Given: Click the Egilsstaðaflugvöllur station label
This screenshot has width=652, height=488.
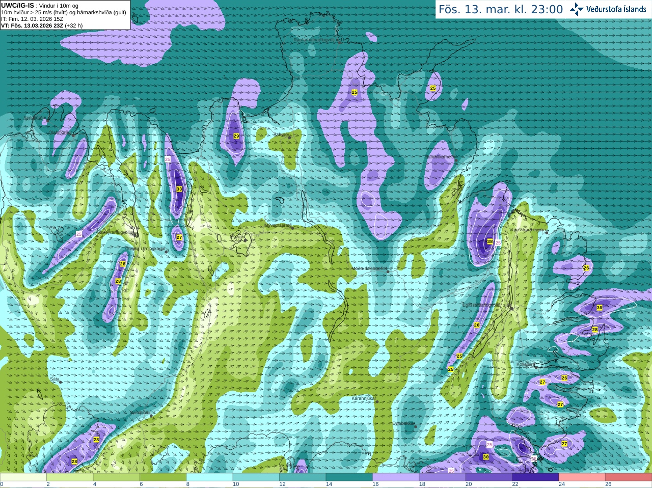Looking at the screenshot, I should pos(486,305).
